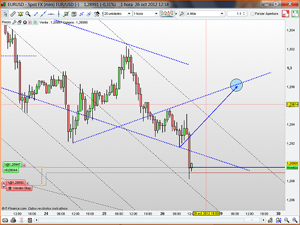Select the segment line drawing tool
This screenshot has height=225, width=300.
[35, 14]
